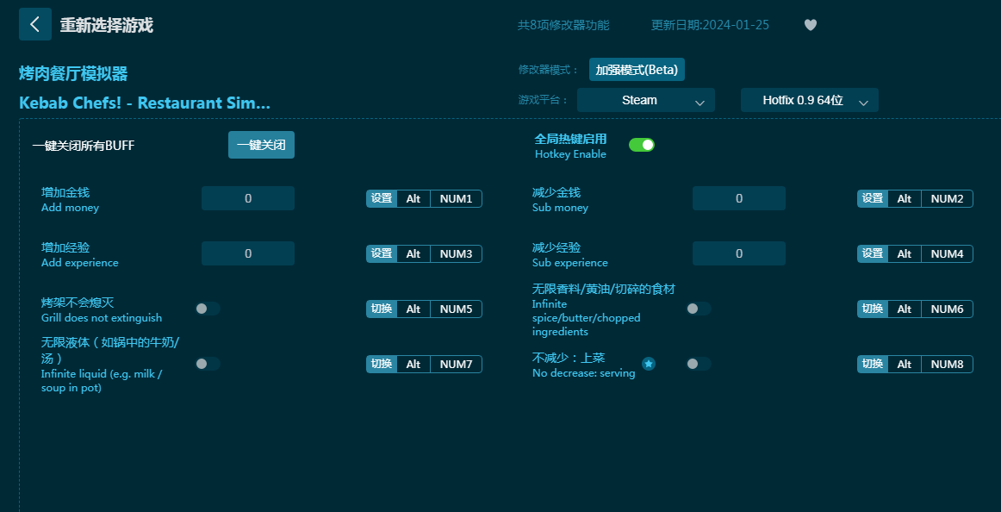Click 切换 button for the NUM5 hotkey
Image resolution: width=1001 pixels, height=512 pixels.
pyautogui.click(x=381, y=309)
